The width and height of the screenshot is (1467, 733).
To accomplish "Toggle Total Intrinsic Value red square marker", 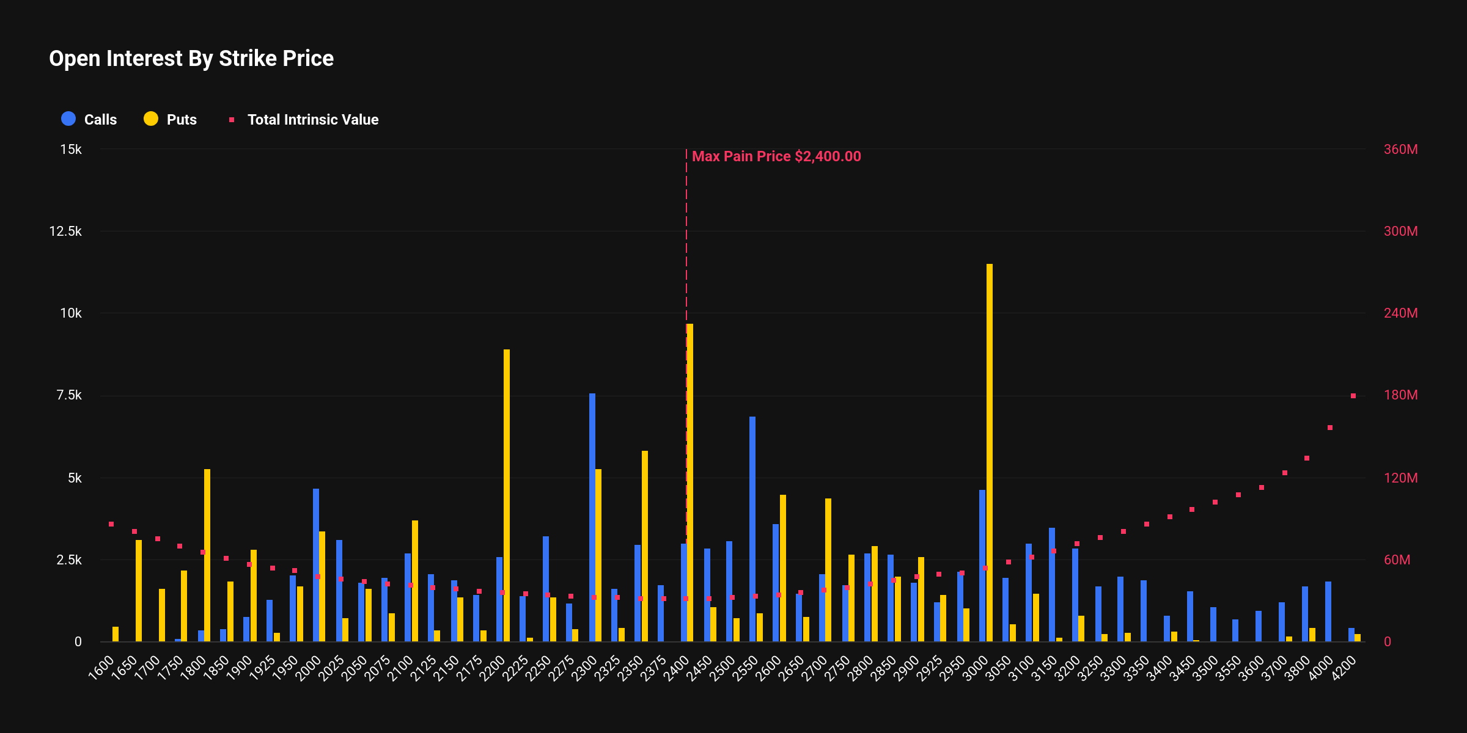I will (x=232, y=120).
